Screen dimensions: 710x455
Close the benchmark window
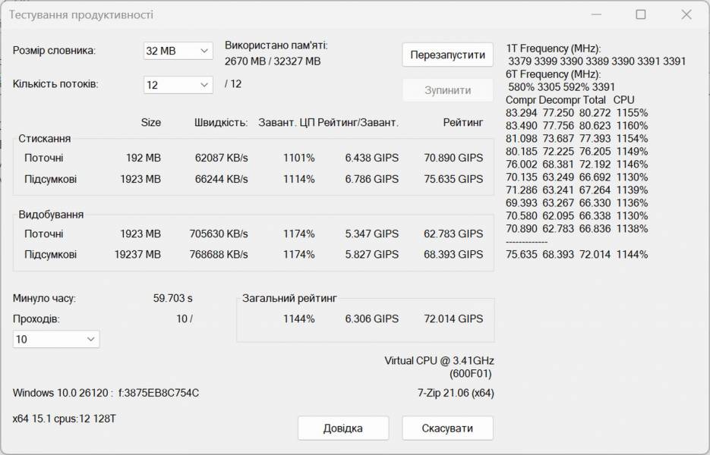[686, 14]
